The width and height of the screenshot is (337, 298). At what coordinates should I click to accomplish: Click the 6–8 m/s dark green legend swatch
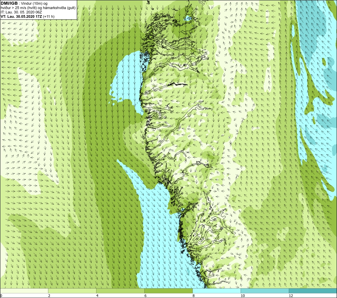tap(168, 291)
